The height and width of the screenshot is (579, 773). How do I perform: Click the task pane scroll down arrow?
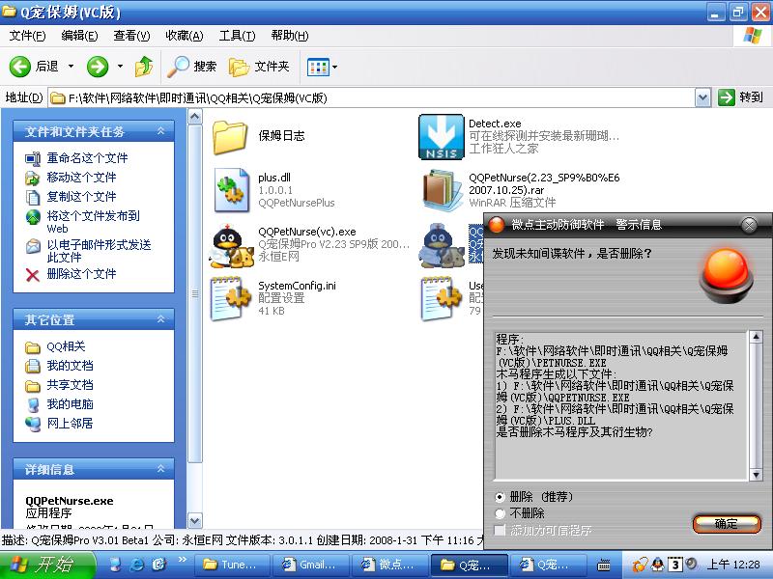pyautogui.click(x=195, y=520)
